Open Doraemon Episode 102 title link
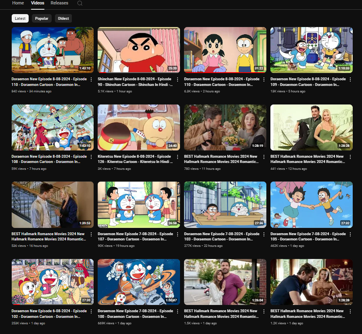Image resolution: width=362 pixels, height=334 pixels. tap(49, 314)
